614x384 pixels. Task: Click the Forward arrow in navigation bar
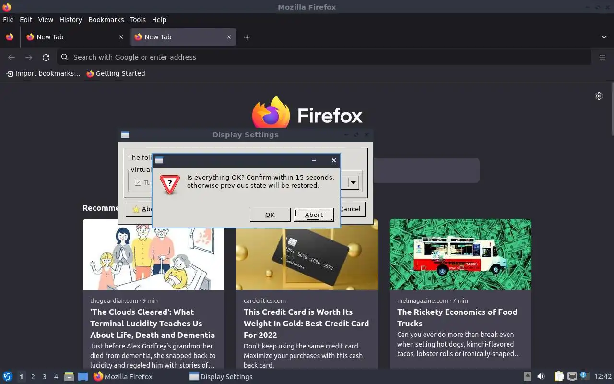pyautogui.click(x=29, y=57)
